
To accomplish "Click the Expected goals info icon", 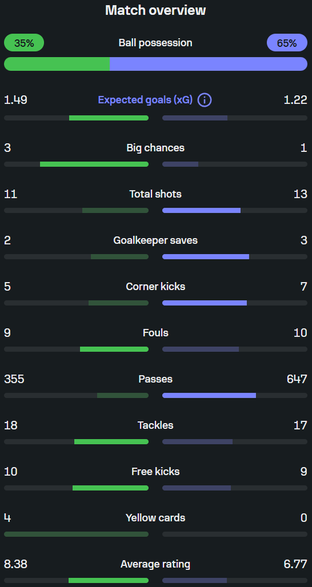I will 205,100.
